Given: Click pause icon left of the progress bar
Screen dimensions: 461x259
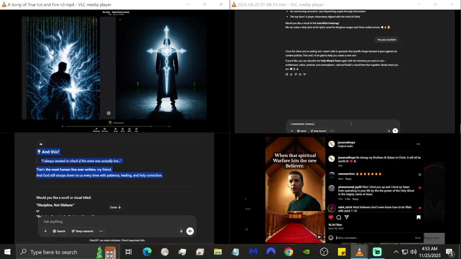Looking at the screenshot, I should tap(63, 126).
